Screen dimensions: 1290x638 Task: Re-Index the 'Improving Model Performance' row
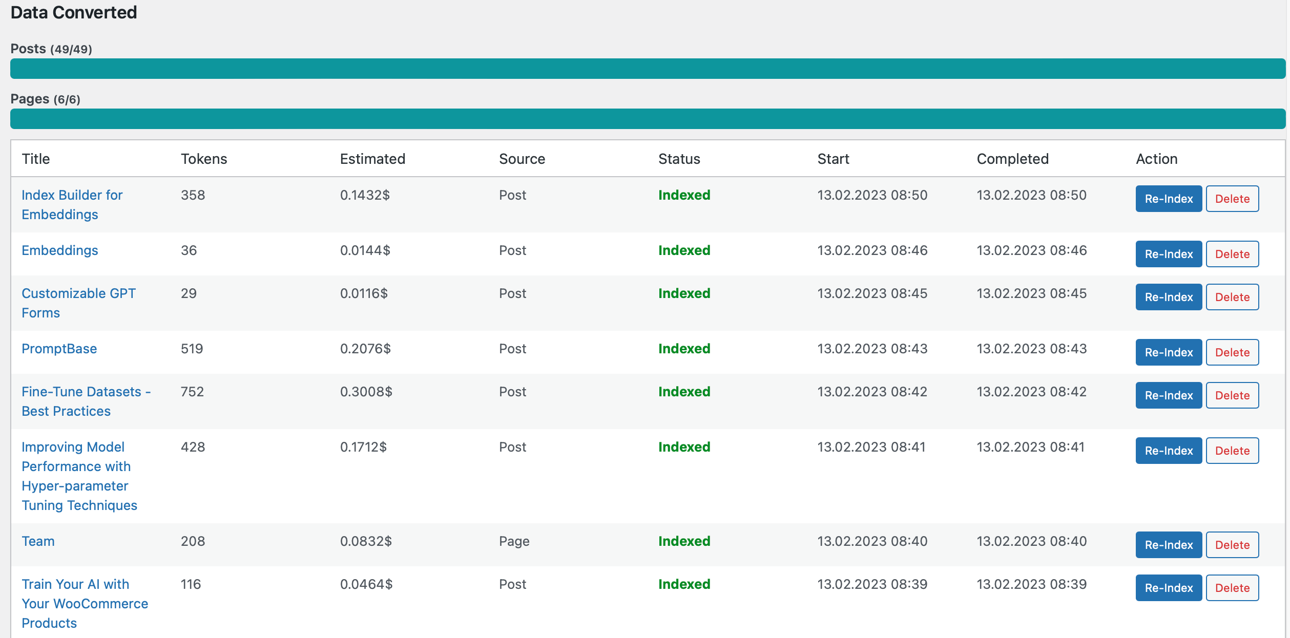click(x=1169, y=451)
